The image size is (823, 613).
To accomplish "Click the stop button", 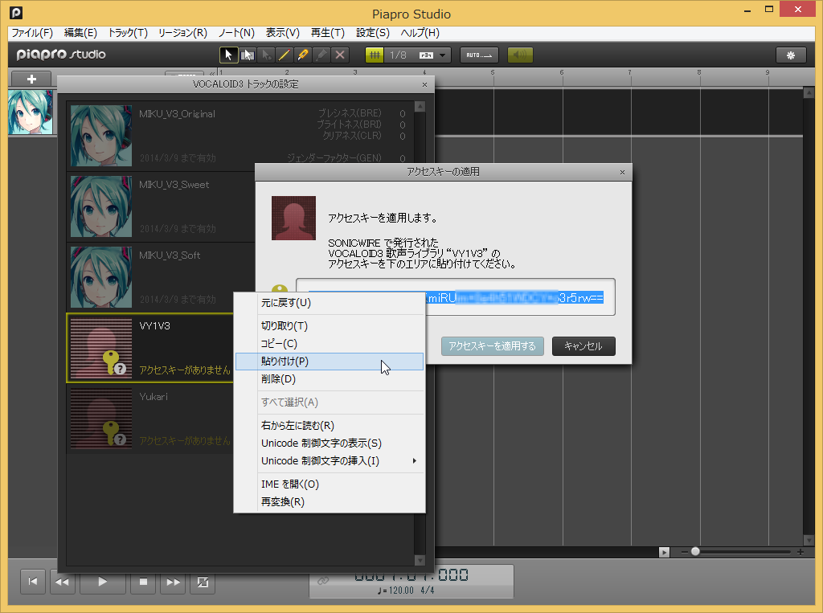I will point(143,582).
